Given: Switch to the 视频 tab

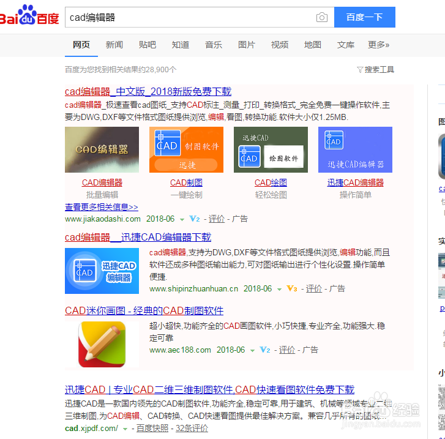Looking at the screenshot, I should pyautogui.click(x=280, y=45).
